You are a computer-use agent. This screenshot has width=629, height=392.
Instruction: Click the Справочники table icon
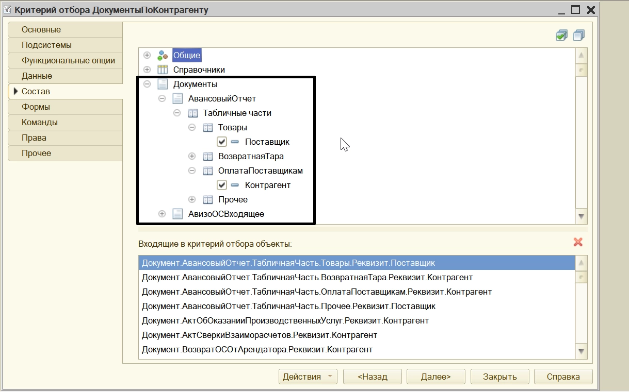[x=163, y=70]
